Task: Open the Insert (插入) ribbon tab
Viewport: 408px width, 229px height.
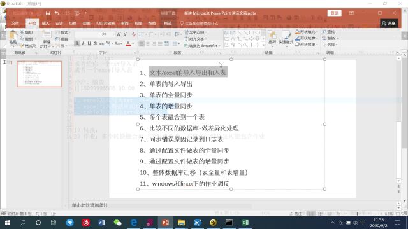Action: 45,24
